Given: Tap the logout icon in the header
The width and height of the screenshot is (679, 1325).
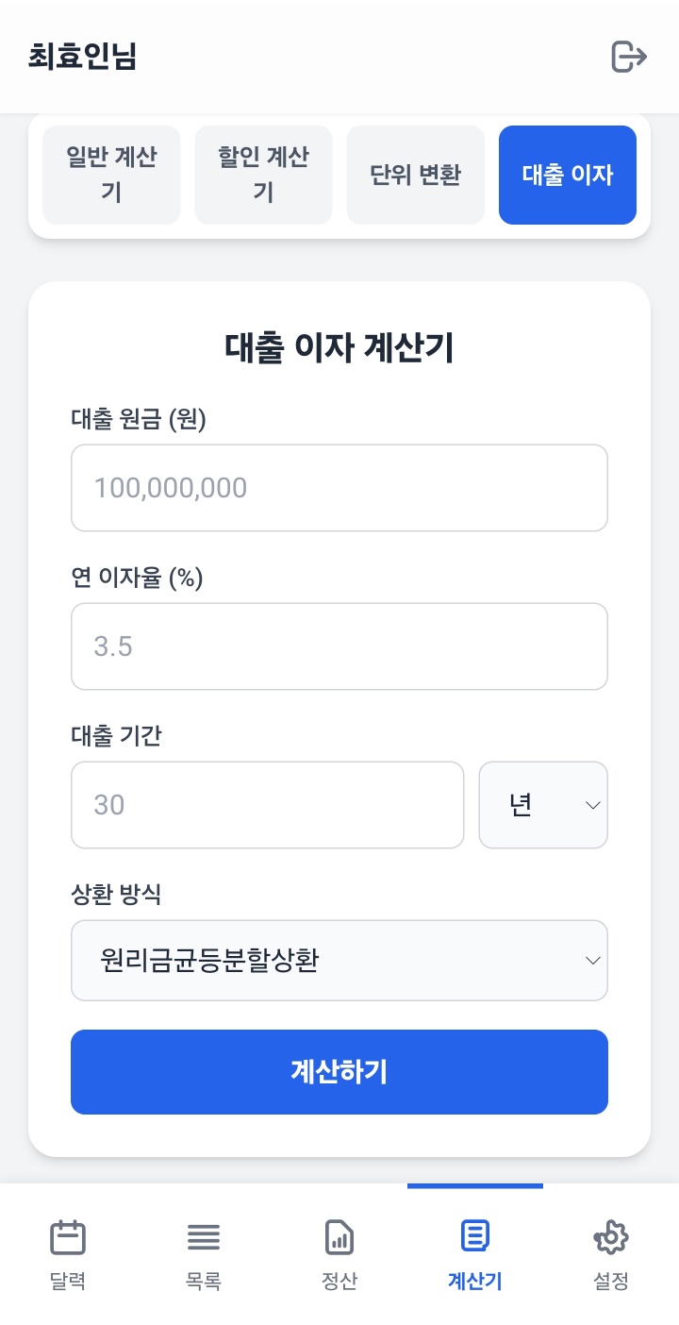Looking at the screenshot, I should pyautogui.click(x=629, y=57).
